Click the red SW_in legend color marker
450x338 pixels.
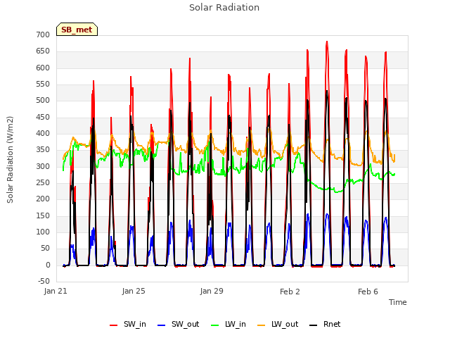click(x=114, y=325)
